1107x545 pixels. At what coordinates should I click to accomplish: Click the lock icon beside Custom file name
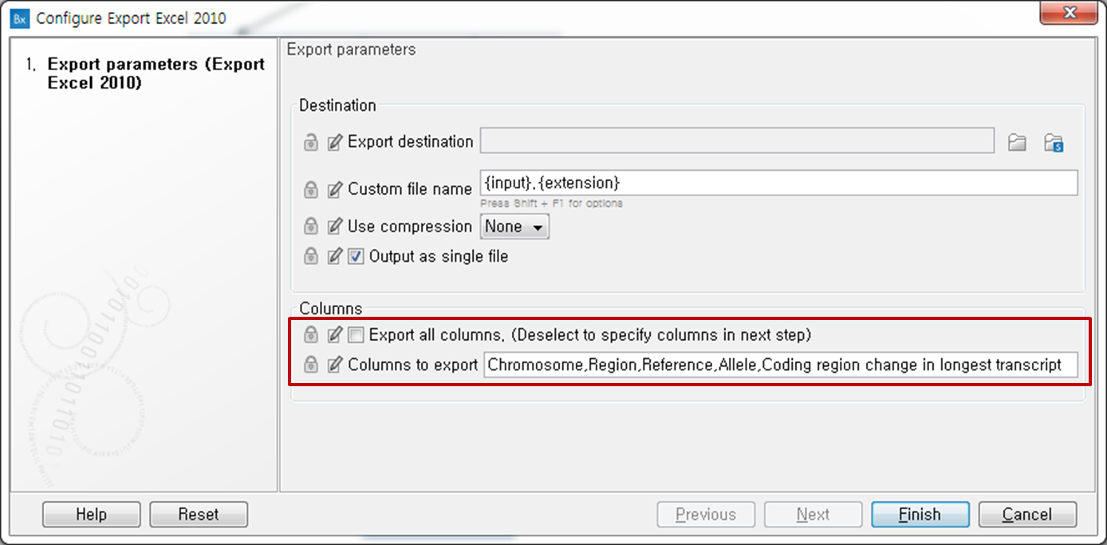click(x=311, y=190)
